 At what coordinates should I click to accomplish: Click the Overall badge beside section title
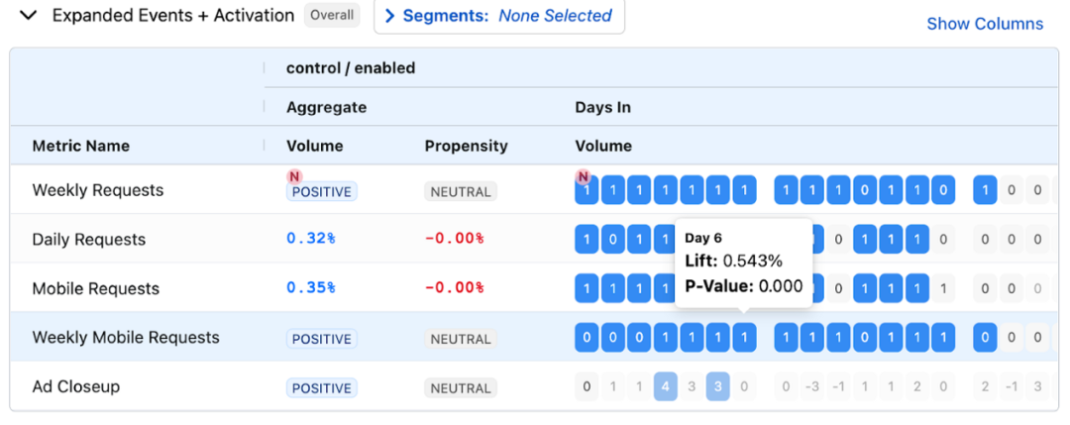[x=332, y=16]
